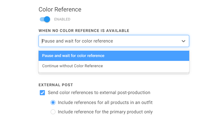
Task: Select radio for primary product only
Action: pos(53,112)
